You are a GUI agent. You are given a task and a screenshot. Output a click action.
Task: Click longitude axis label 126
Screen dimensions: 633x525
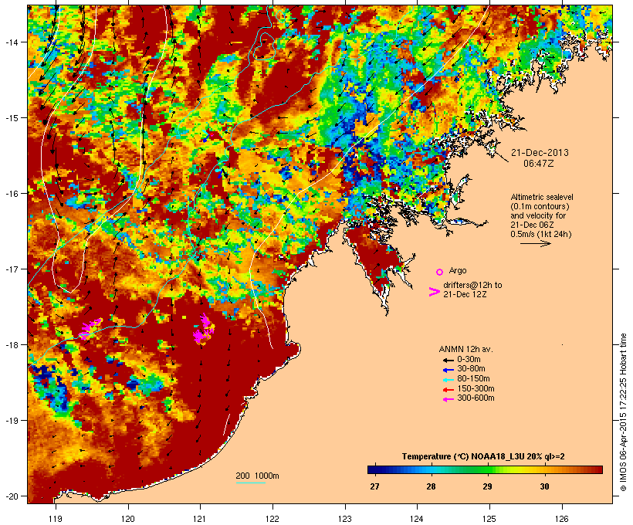tap(562, 519)
